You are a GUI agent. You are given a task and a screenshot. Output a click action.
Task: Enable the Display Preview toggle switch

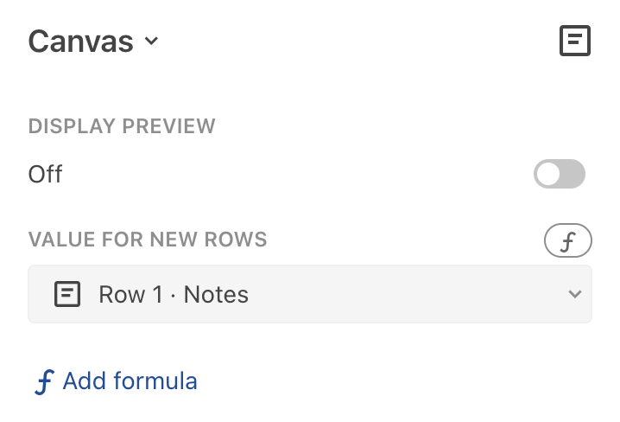click(559, 174)
